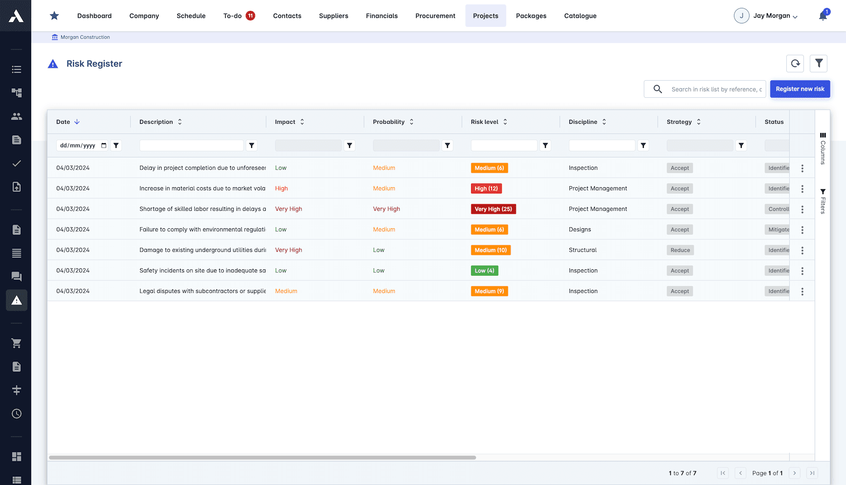Open the To-do menu with 11 notifications
Image resolution: width=846 pixels, height=485 pixels.
238,15
